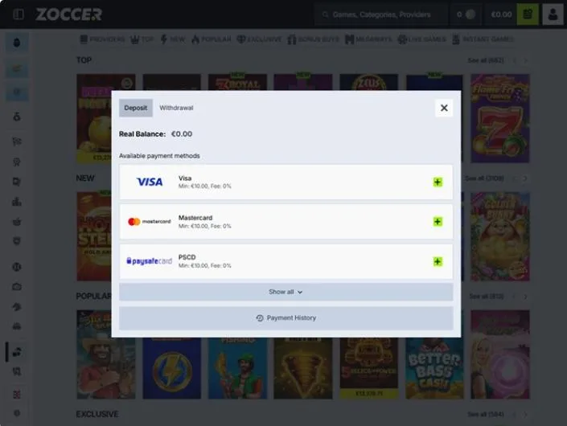Click See all link for POPULAR section
The width and height of the screenshot is (567, 426).
click(487, 297)
